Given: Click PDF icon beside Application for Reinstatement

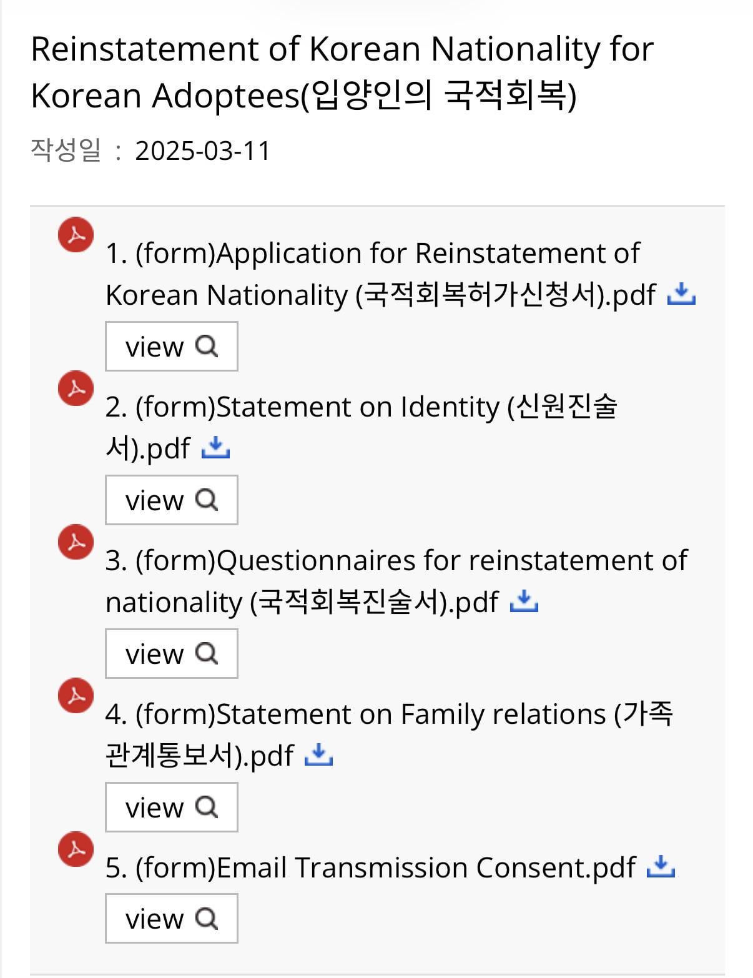Looking at the screenshot, I should (76, 235).
